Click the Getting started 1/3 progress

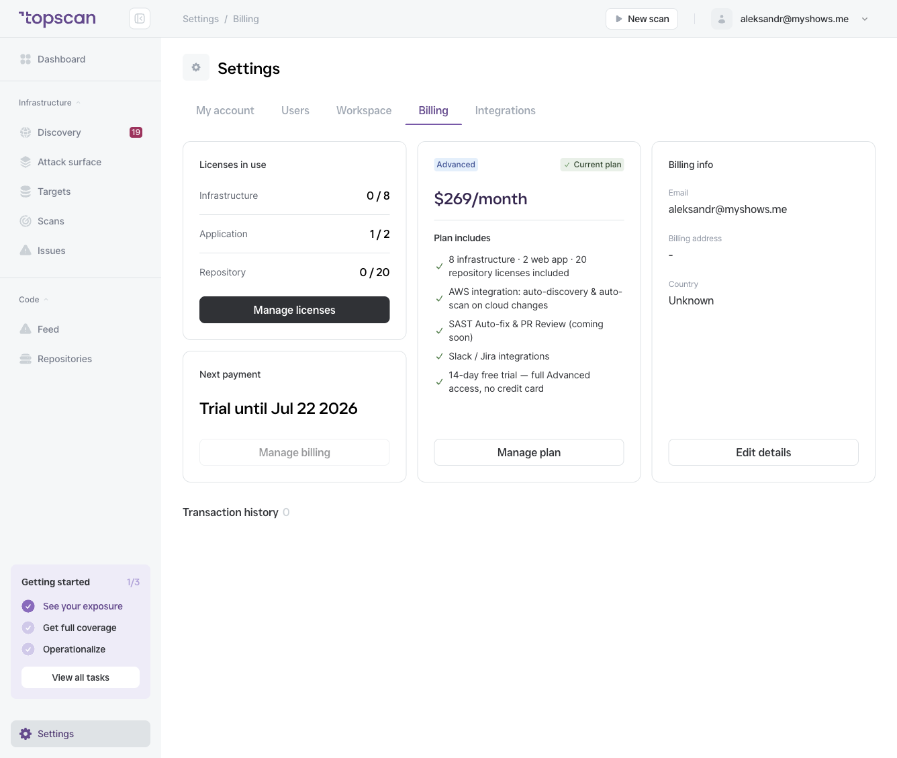pyautogui.click(x=133, y=582)
